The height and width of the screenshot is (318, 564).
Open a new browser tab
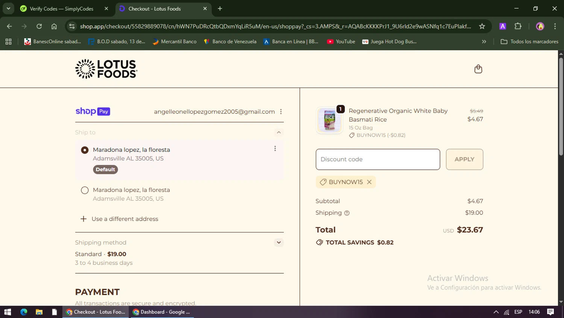220,9
